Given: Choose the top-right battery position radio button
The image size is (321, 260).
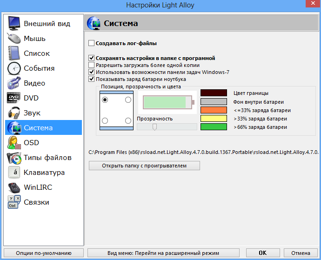Looking at the screenshot, I should coord(128,100).
